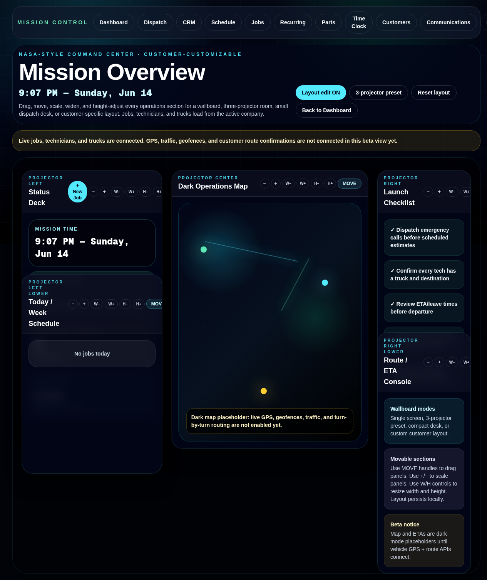Scale up Today / Week Schedule with plus

[x=84, y=304]
